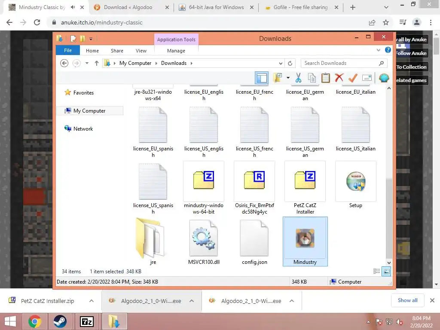Click the Copy icon in toolbar
This screenshot has width=440, height=330.
point(312,78)
